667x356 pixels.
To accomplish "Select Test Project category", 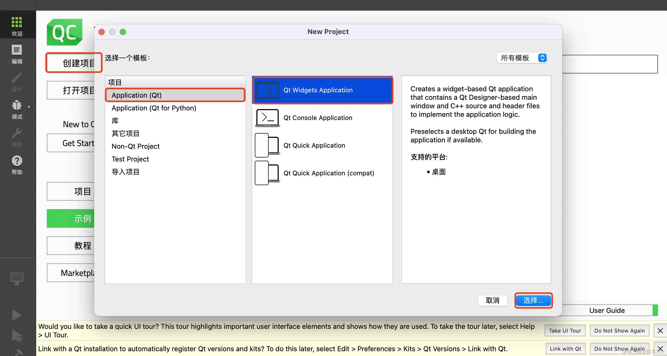I will pyautogui.click(x=175, y=159).
